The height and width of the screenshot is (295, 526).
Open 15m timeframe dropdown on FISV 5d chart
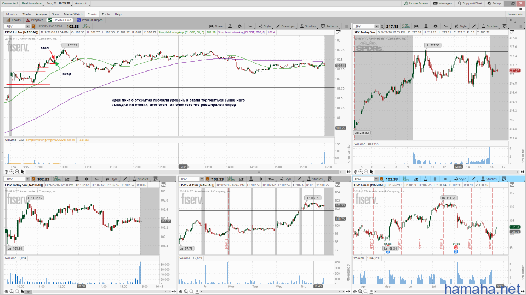271,179
